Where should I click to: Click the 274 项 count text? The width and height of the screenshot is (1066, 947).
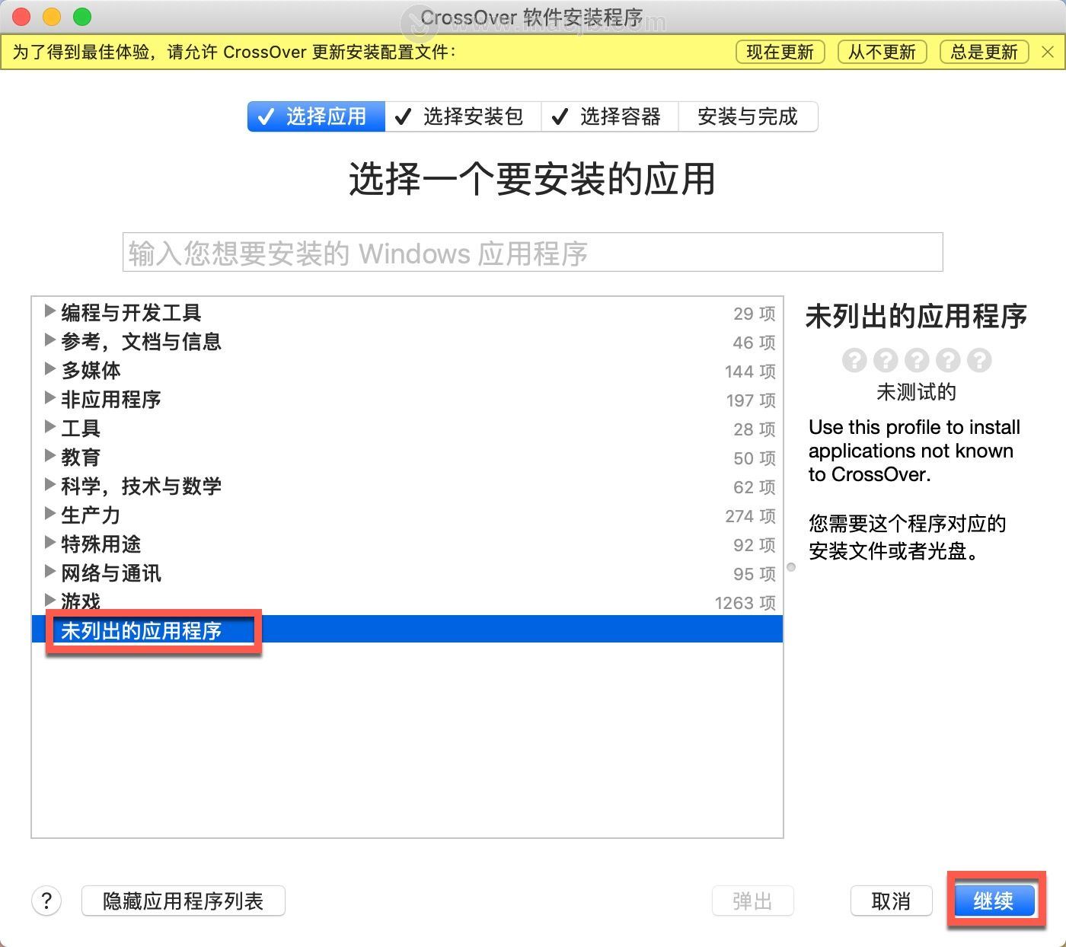[x=750, y=516]
